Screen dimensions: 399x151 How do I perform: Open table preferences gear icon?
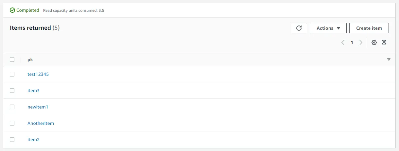point(374,42)
